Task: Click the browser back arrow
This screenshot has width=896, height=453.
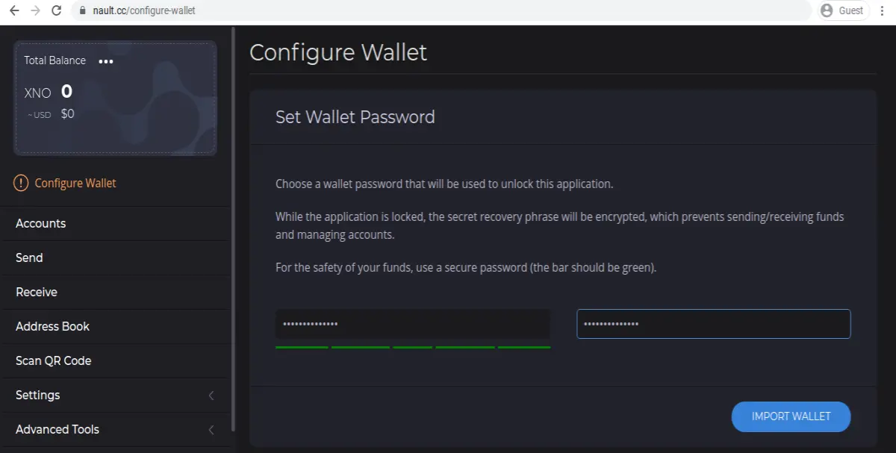Action: coord(14,11)
